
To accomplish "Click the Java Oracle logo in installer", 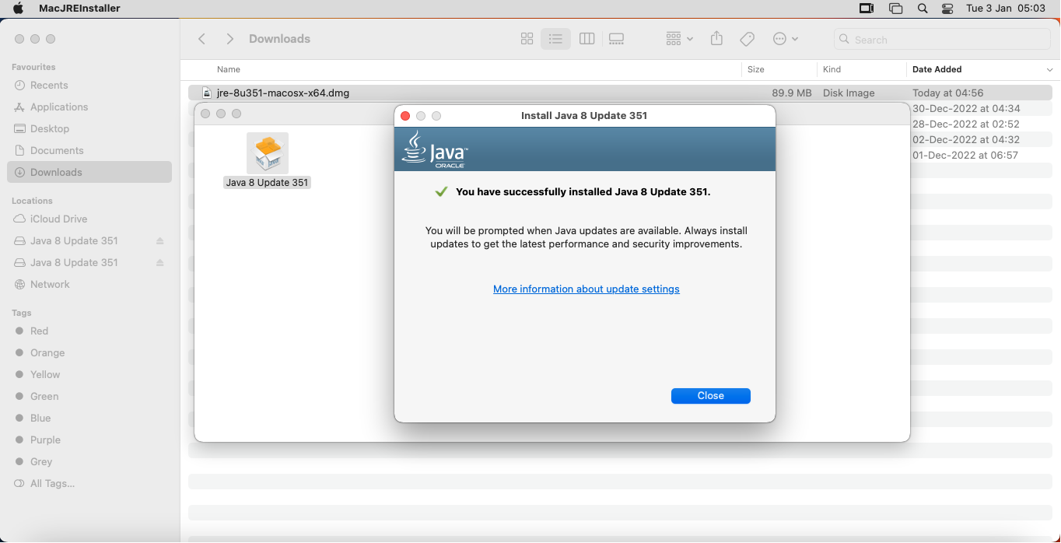I will click(x=434, y=149).
